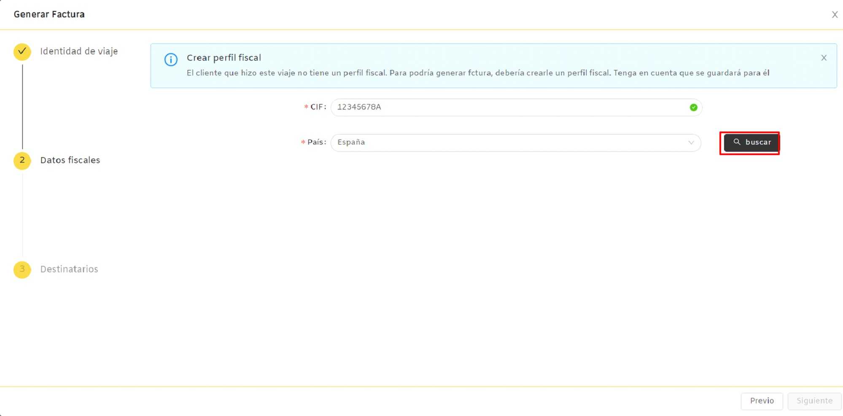Close the Generar Factura dialog
Viewport: 843px width, 416px height.
click(835, 15)
